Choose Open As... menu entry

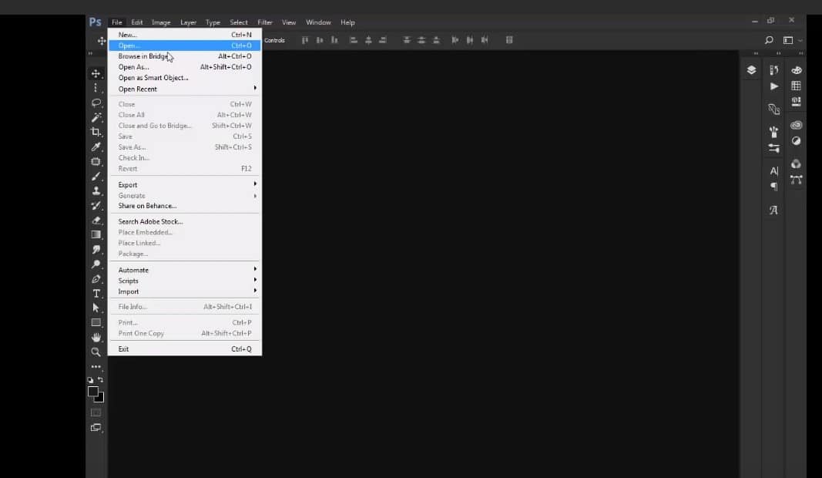185,67
